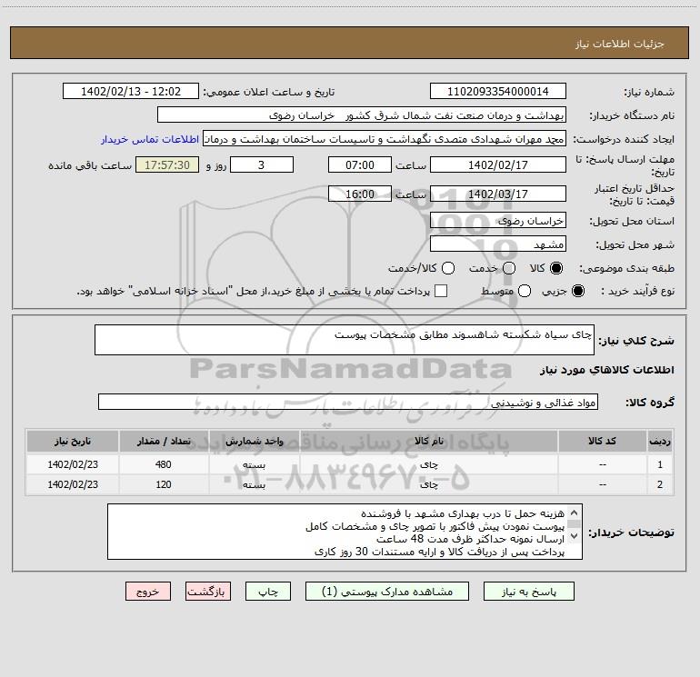Select the جزیی purchase type radio
This screenshot has width=700, height=677.
point(577,291)
